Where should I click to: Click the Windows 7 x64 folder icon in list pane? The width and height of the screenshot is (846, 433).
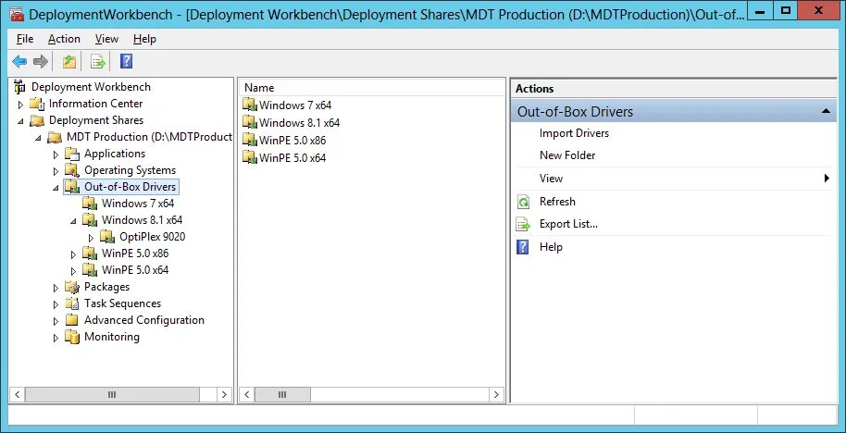click(249, 105)
